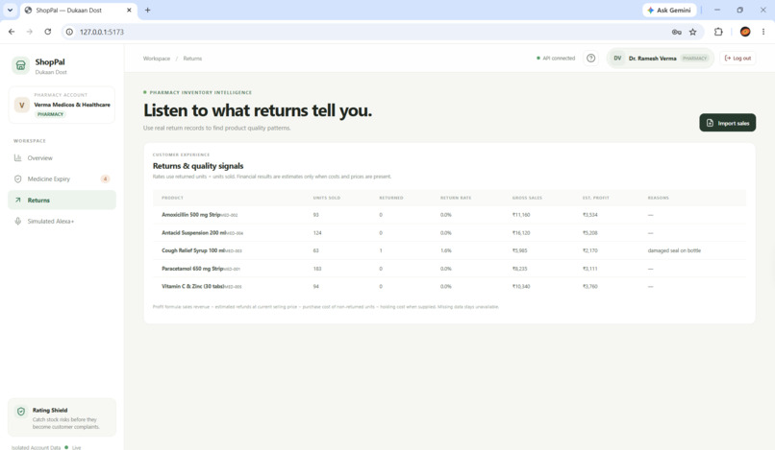The image size is (775, 450).
Task: Click the 'damaged seal on bottle' reason
Action: [x=674, y=250]
